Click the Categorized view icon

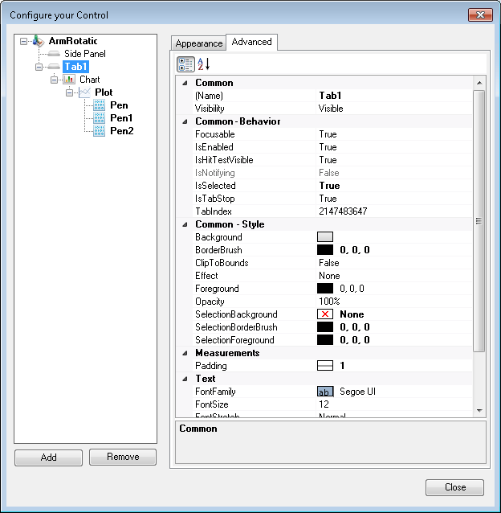coord(185,64)
